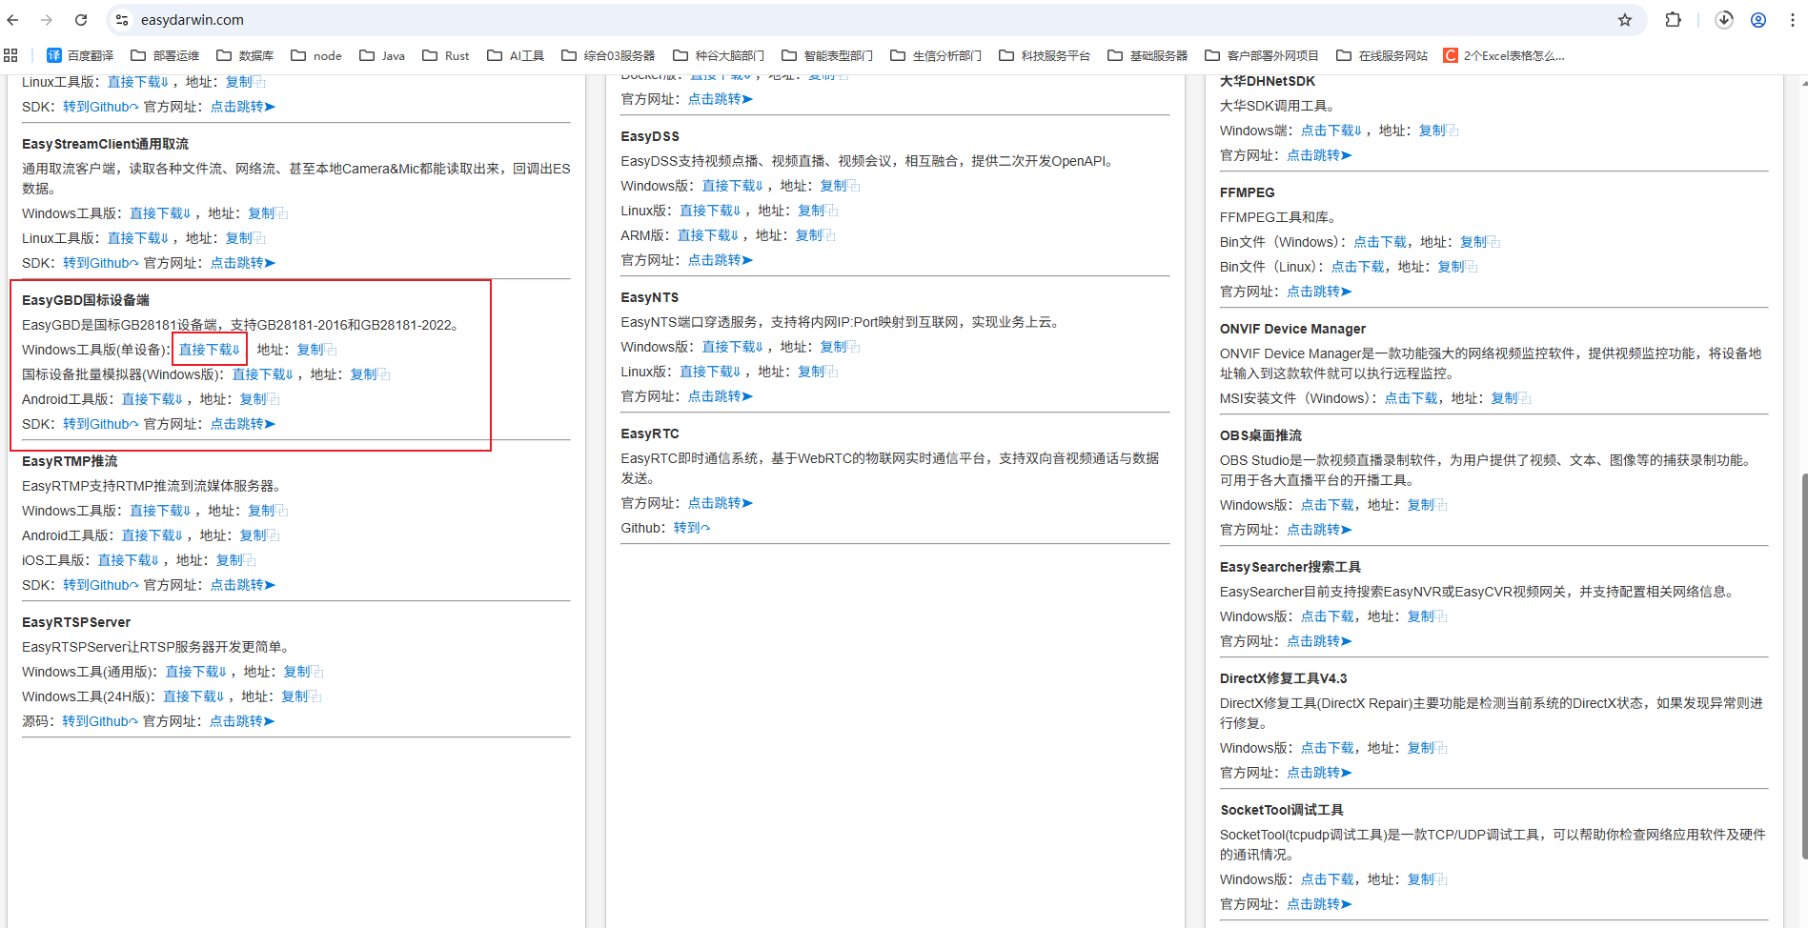This screenshot has height=928, width=1808.
Task: Download EasyRTMP Windows工具版 via 直接下载
Action: click(x=160, y=511)
